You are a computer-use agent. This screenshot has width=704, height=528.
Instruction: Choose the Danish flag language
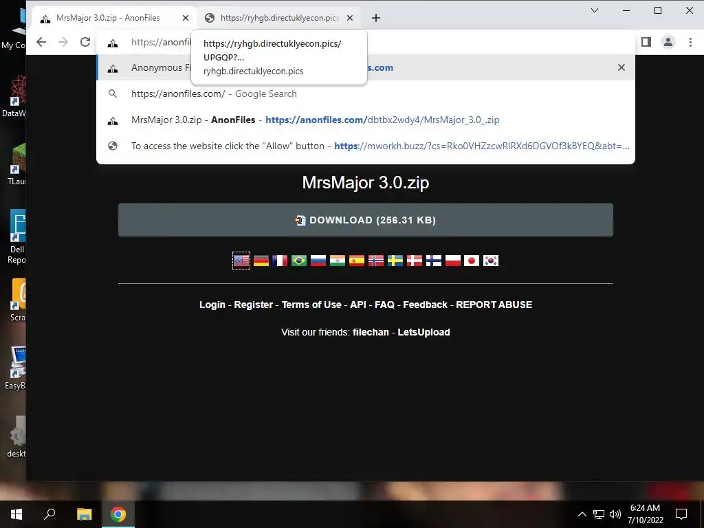[415, 261]
